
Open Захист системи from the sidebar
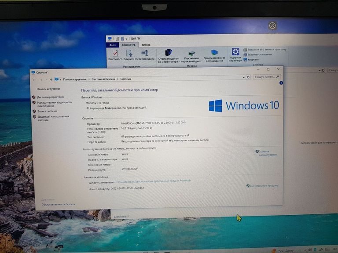47,111
